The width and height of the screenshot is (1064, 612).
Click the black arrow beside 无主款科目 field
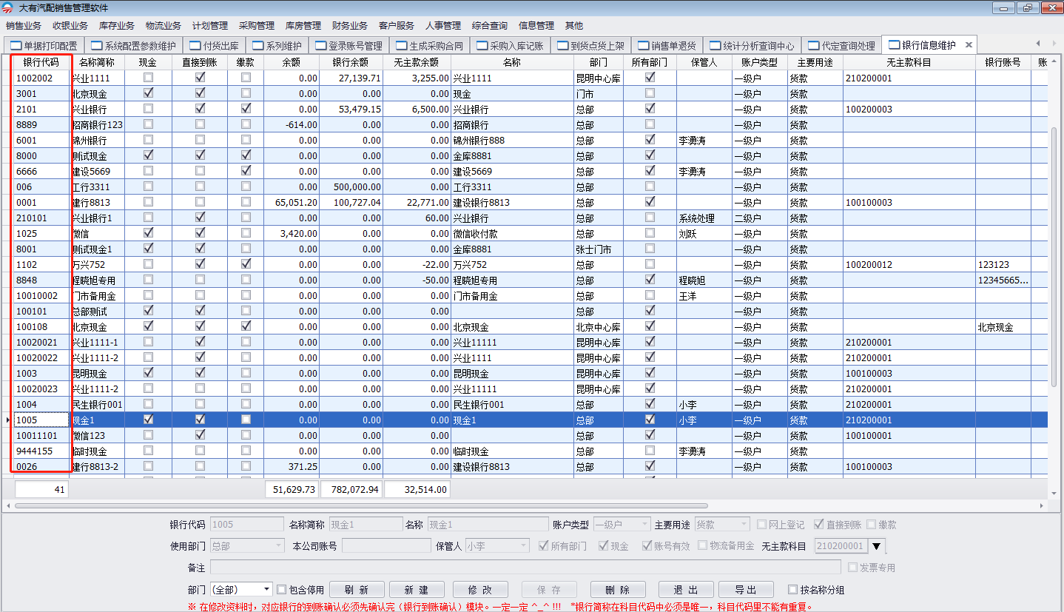click(877, 546)
